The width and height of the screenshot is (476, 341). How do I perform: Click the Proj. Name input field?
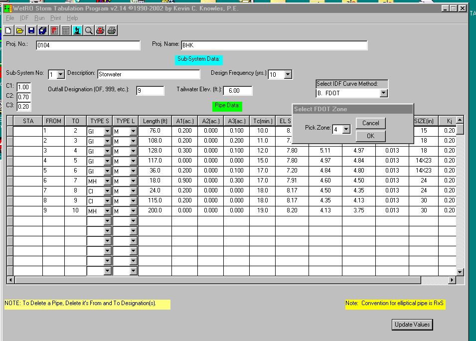274,45
